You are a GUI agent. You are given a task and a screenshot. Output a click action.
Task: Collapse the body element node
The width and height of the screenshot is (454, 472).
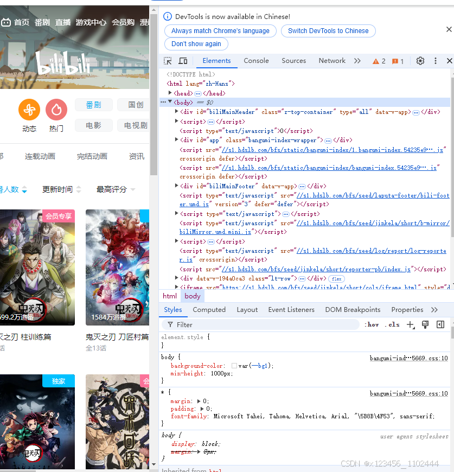point(170,102)
